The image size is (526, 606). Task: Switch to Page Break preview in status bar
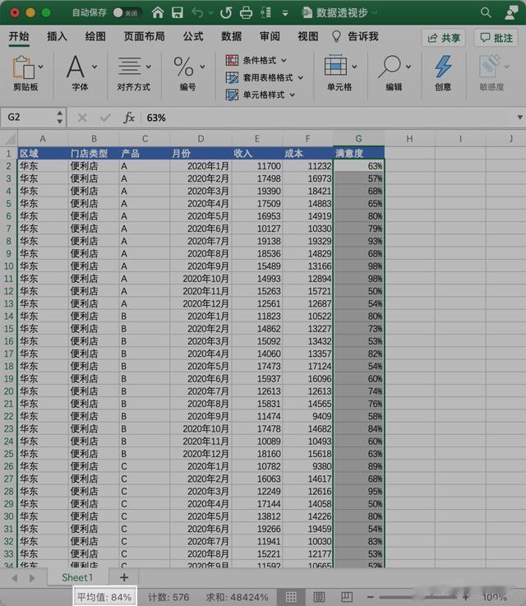coord(346,597)
